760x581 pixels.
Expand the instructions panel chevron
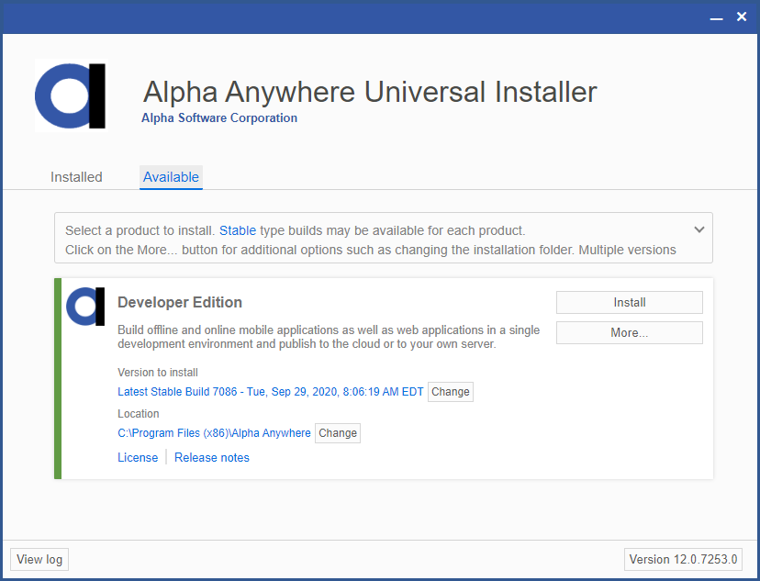[699, 229]
